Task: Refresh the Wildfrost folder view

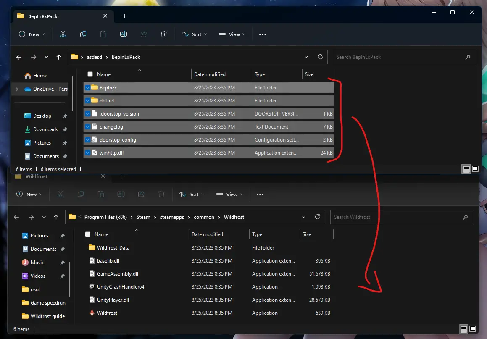Action: 317,217
